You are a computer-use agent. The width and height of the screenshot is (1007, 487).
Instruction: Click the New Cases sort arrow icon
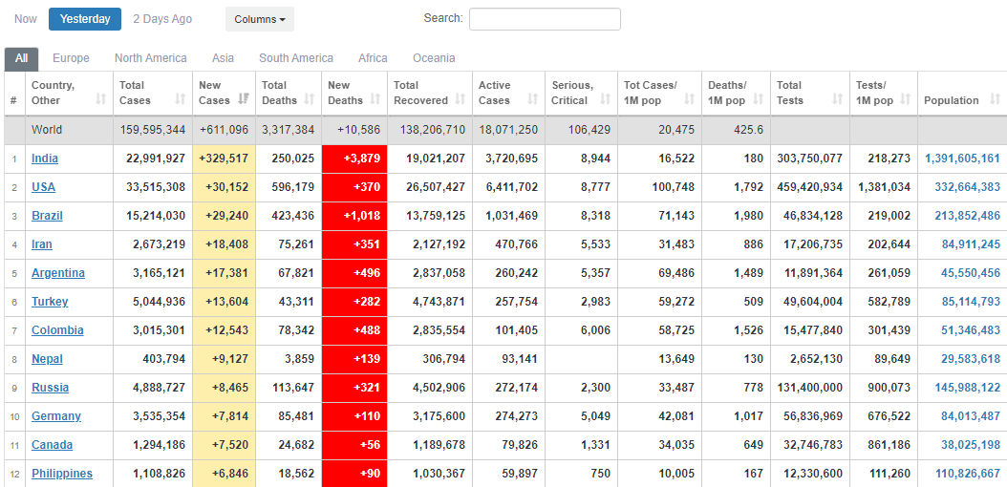click(244, 100)
